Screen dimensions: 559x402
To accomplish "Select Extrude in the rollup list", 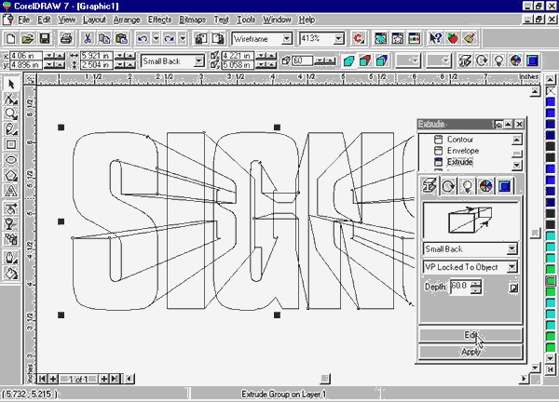I will tap(460, 162).
